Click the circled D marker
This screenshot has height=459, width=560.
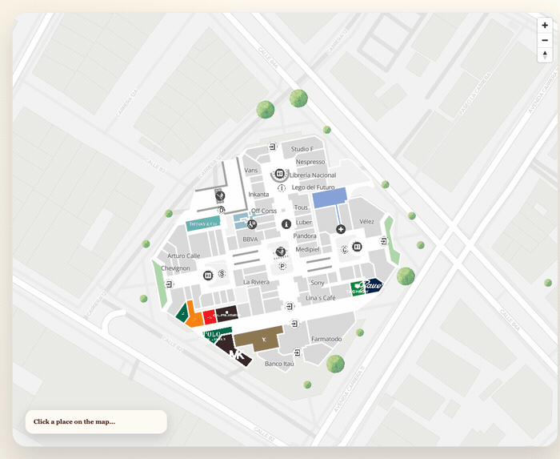(x=222, y=210)
